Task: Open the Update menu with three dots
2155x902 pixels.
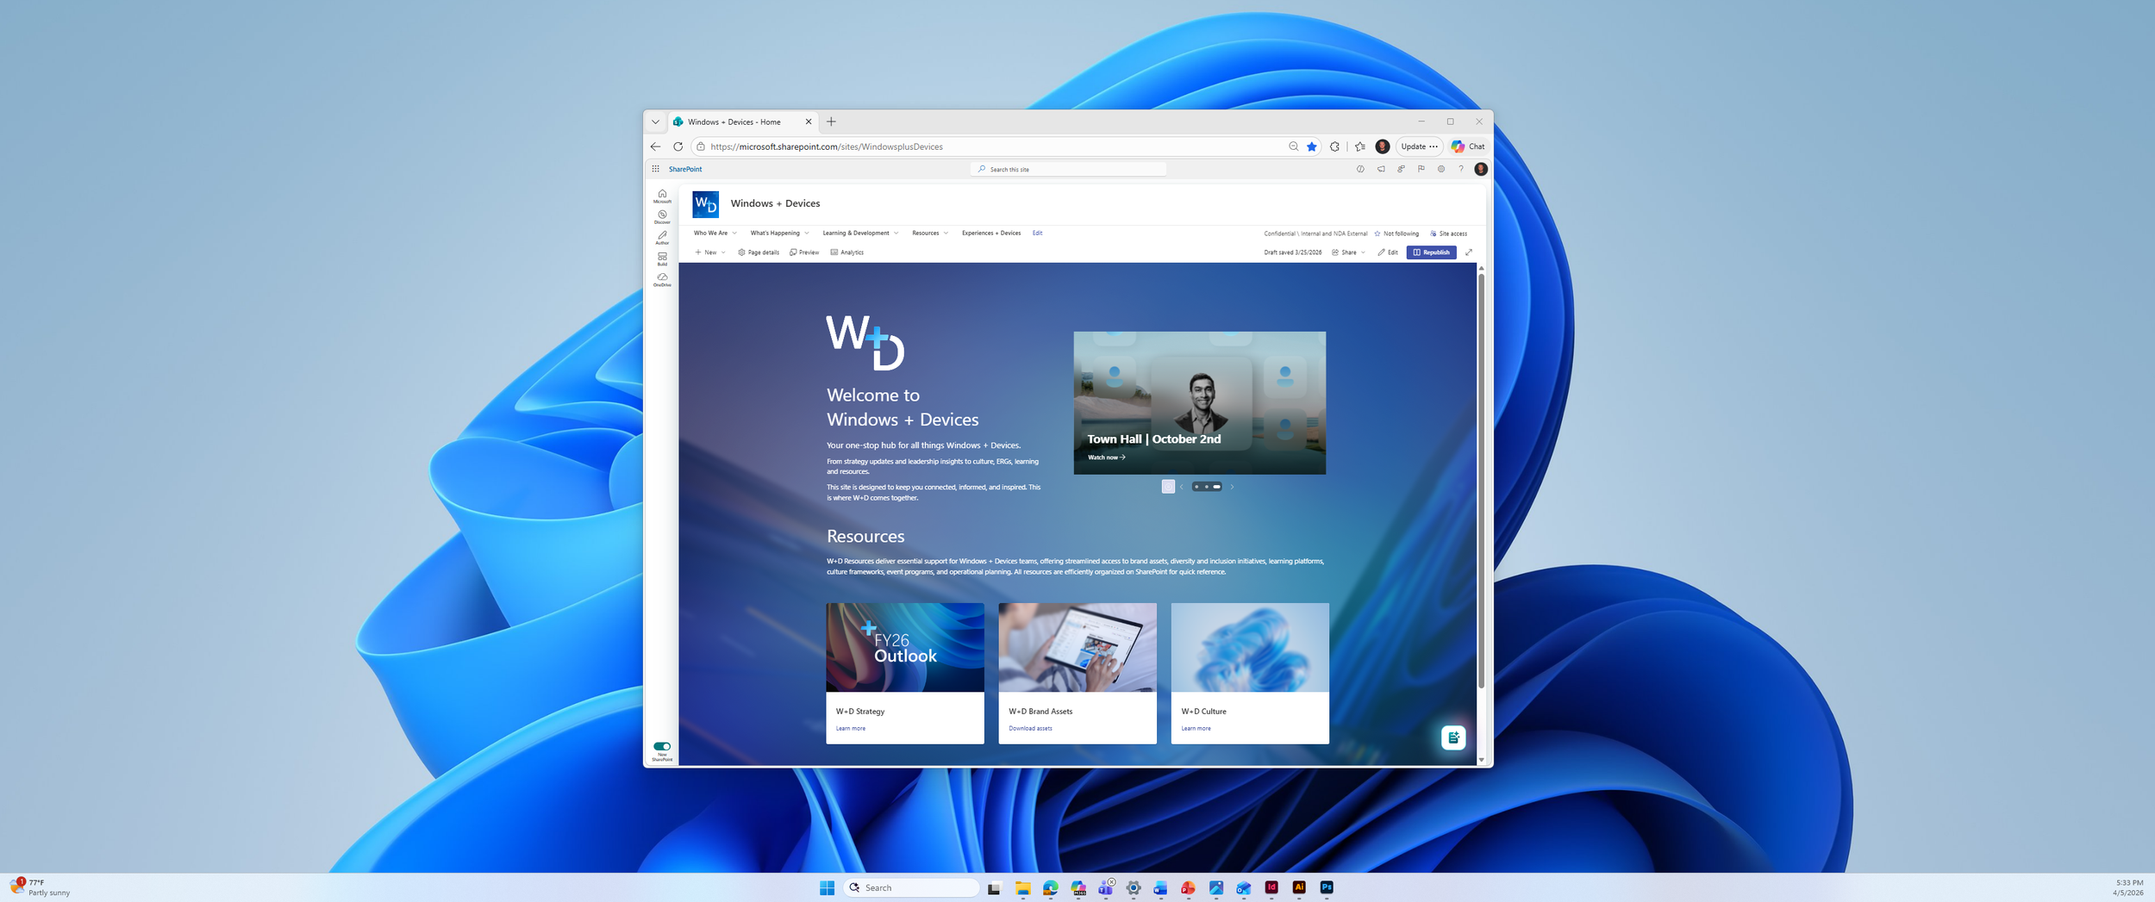Action: [1419, 146]
